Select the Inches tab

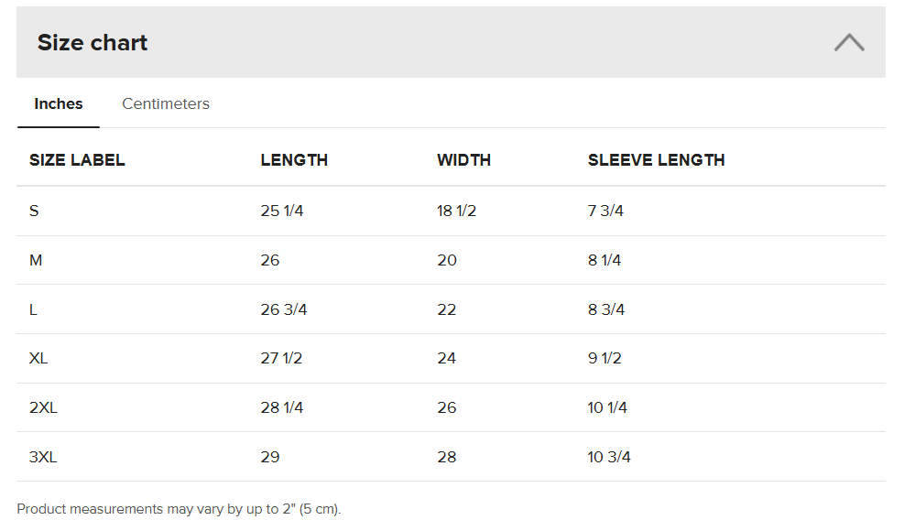click(59, 103)
